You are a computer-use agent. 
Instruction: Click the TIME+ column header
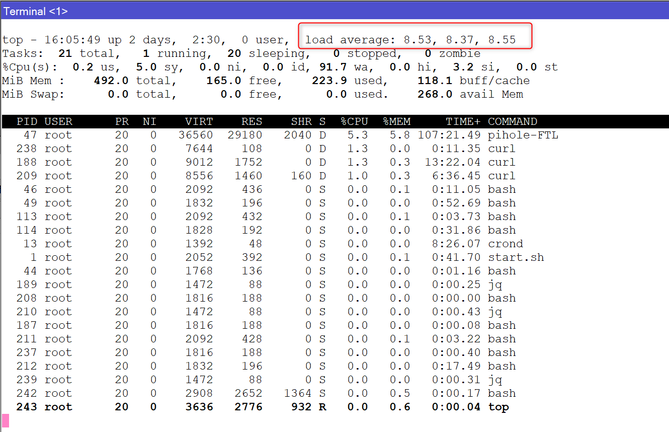coord(463,121)
